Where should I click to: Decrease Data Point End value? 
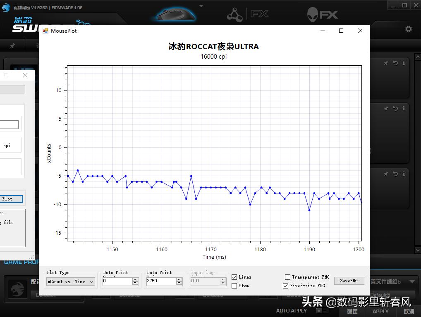(x=179, y=283)
